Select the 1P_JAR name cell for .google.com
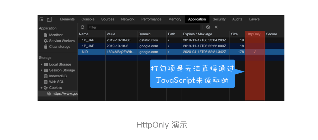The image size is (318, 140). [x=91, y=46]
